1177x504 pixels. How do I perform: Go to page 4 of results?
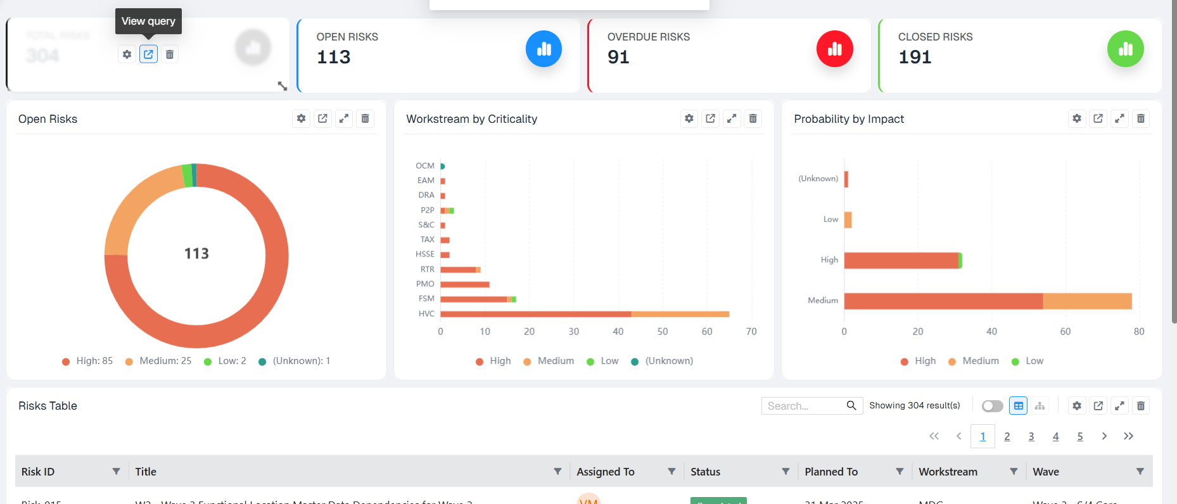[x=1055, y=436]
